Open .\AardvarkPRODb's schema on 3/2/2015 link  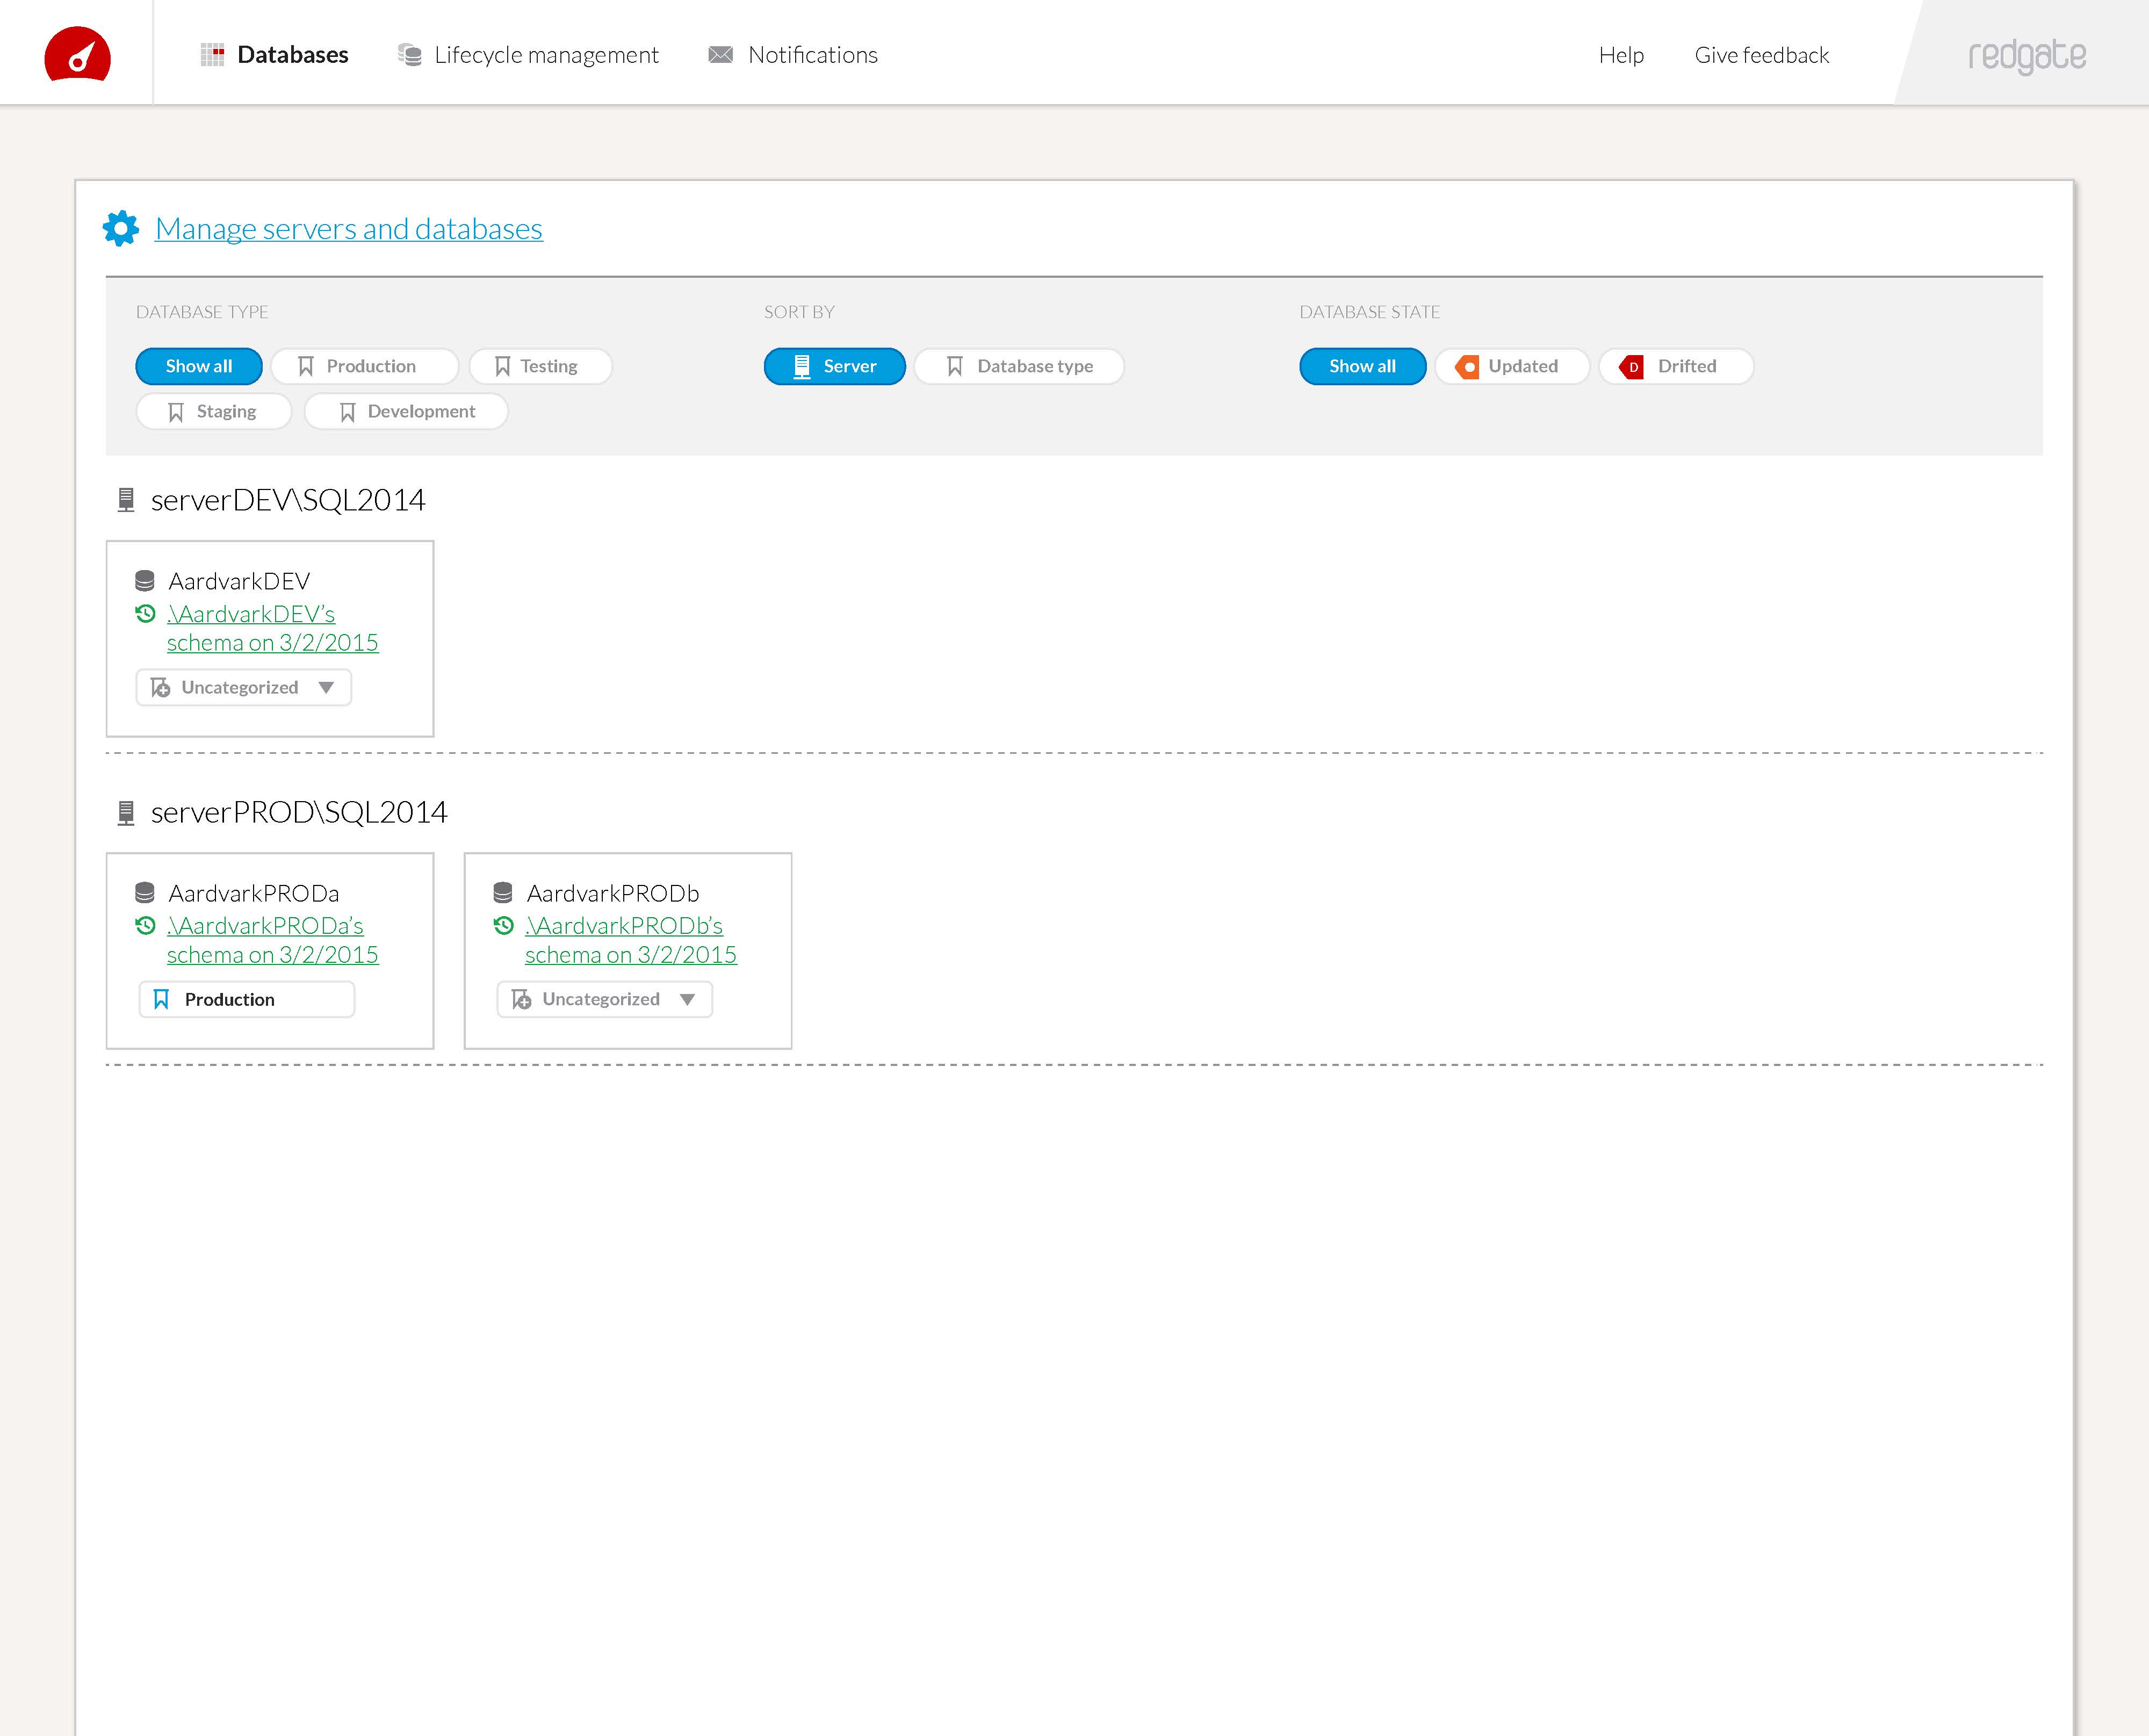631,940
